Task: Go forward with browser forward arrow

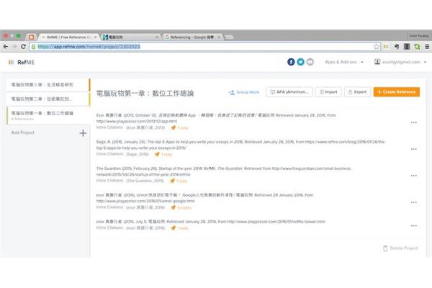Action: click(14, 47)
